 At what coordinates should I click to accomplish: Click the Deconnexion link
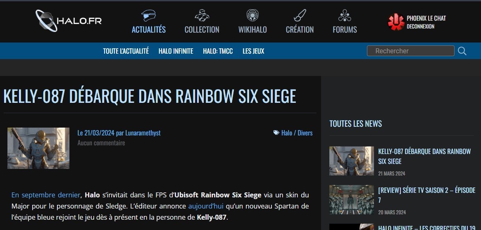(420, 26)
